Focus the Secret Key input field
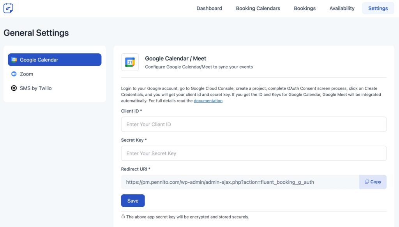The height and width of the screenshot is (227, 399). click(x=254, y=153)
